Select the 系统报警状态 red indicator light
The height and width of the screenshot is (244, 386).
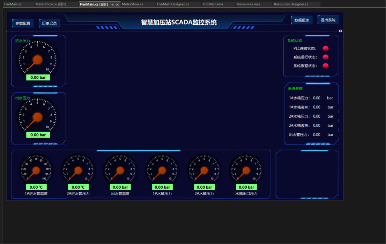coord(325,65)
